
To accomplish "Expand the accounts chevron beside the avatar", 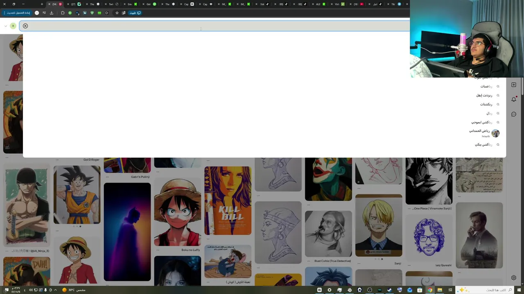I will [5, 26].
